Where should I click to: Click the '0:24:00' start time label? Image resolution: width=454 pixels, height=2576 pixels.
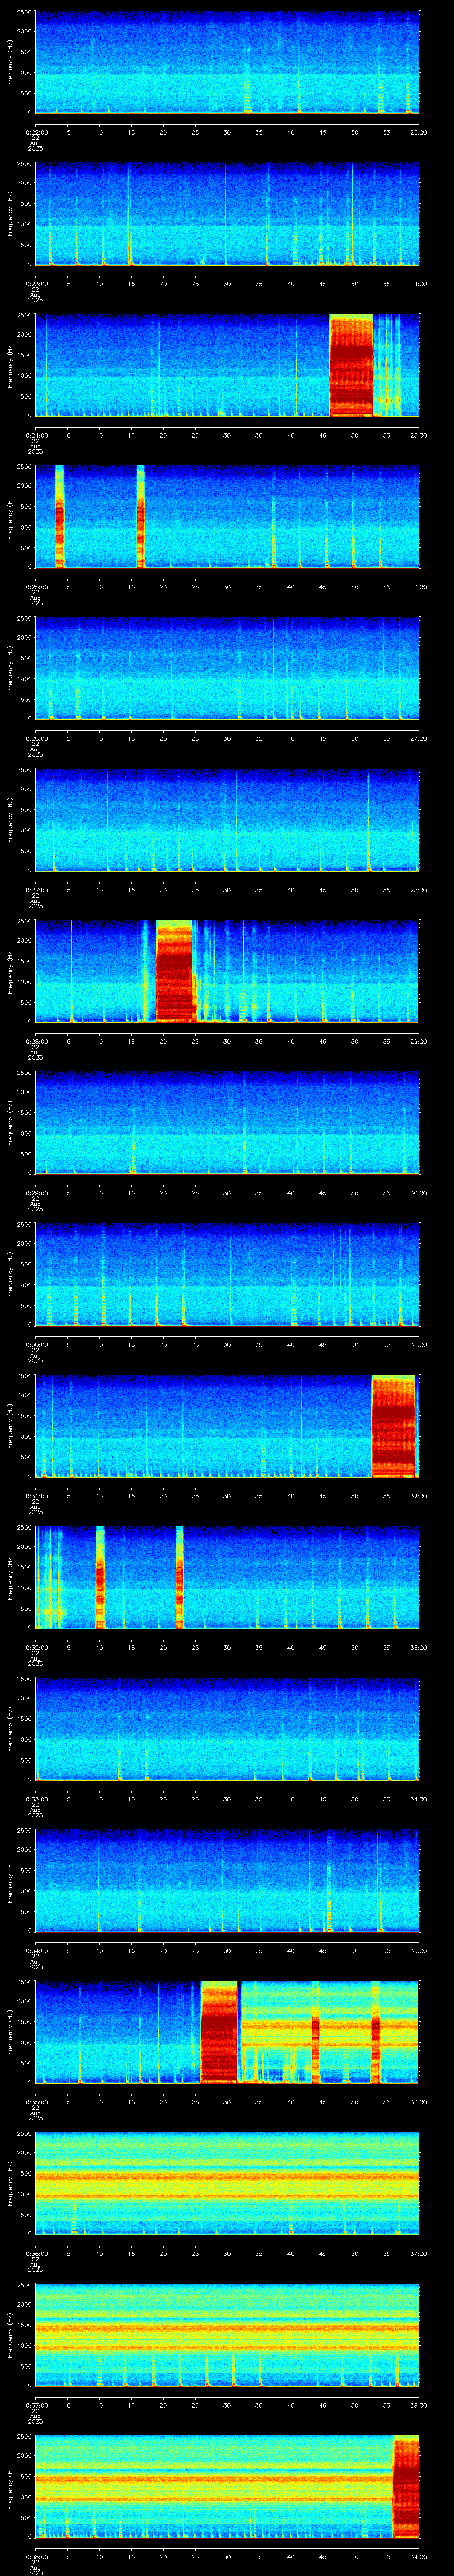pyautogui.click(x=36, y=435)
